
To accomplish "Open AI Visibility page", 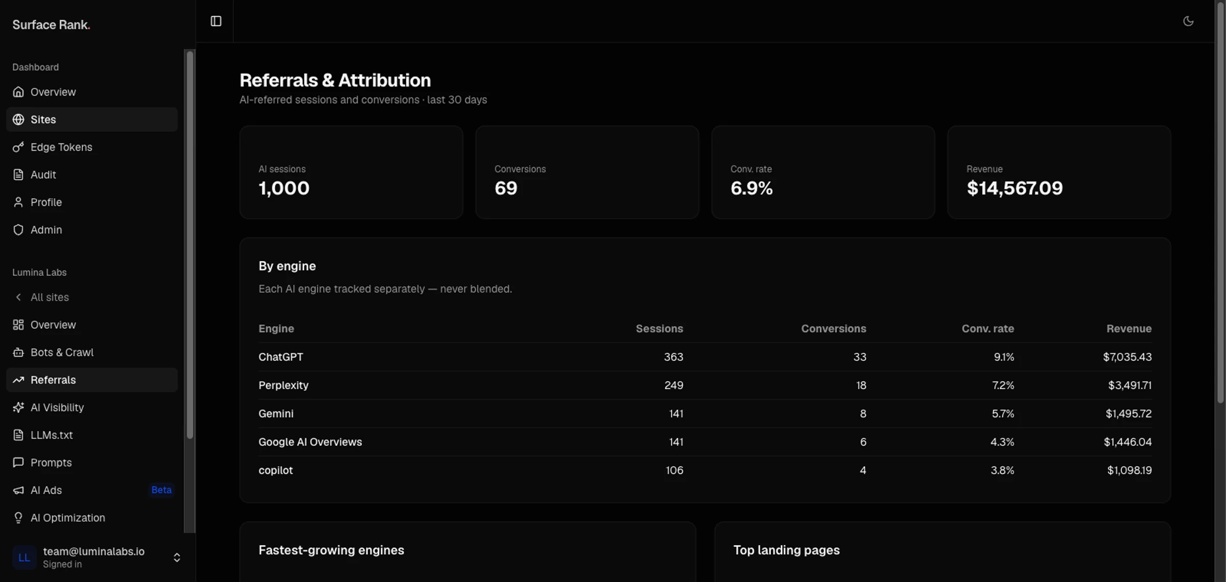I will [92, 407].
